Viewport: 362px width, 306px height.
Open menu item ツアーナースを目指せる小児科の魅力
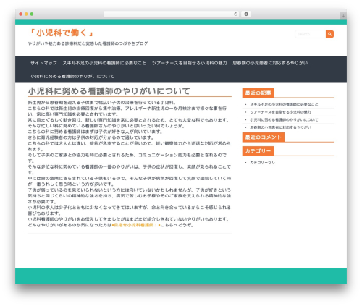pyautogui.click(x=190, y=63)
